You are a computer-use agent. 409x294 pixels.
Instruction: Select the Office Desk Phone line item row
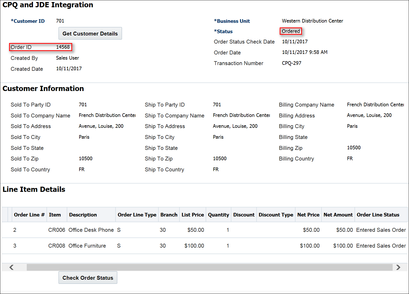[91, 230]
